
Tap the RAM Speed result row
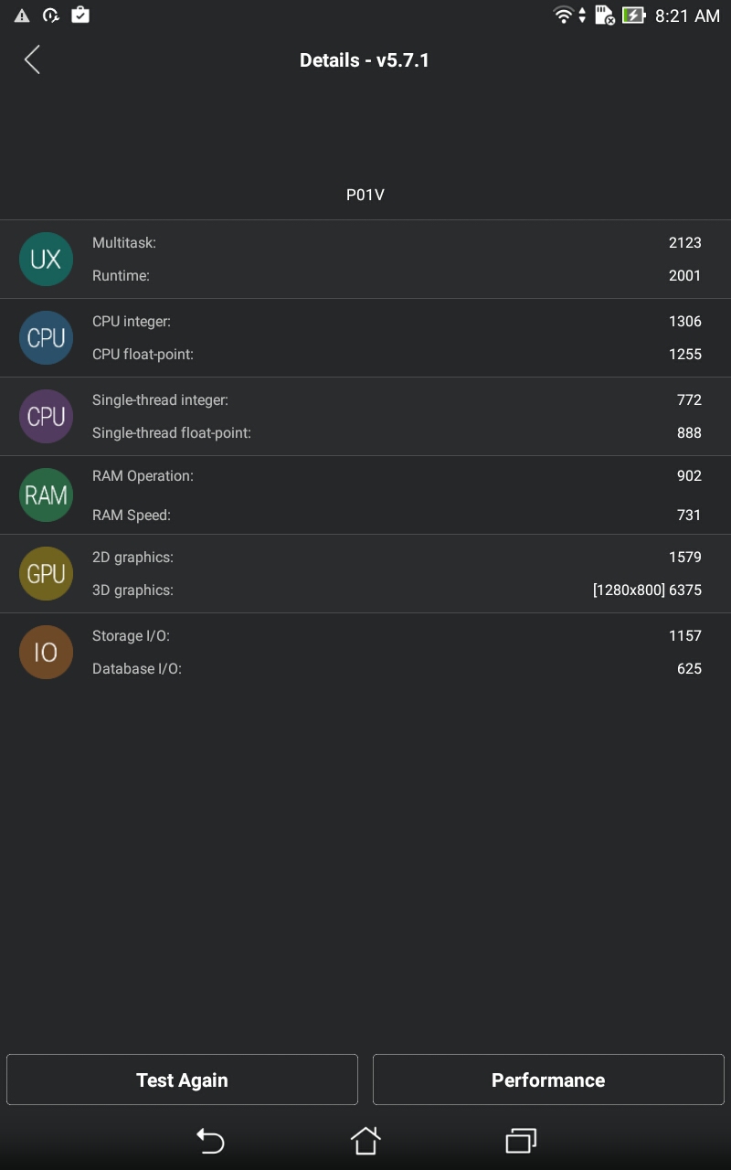pyautogui.click(x=397, y=516)
